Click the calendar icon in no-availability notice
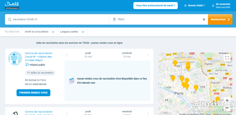The height and width of the screenshot is (115, 236). 72,81
